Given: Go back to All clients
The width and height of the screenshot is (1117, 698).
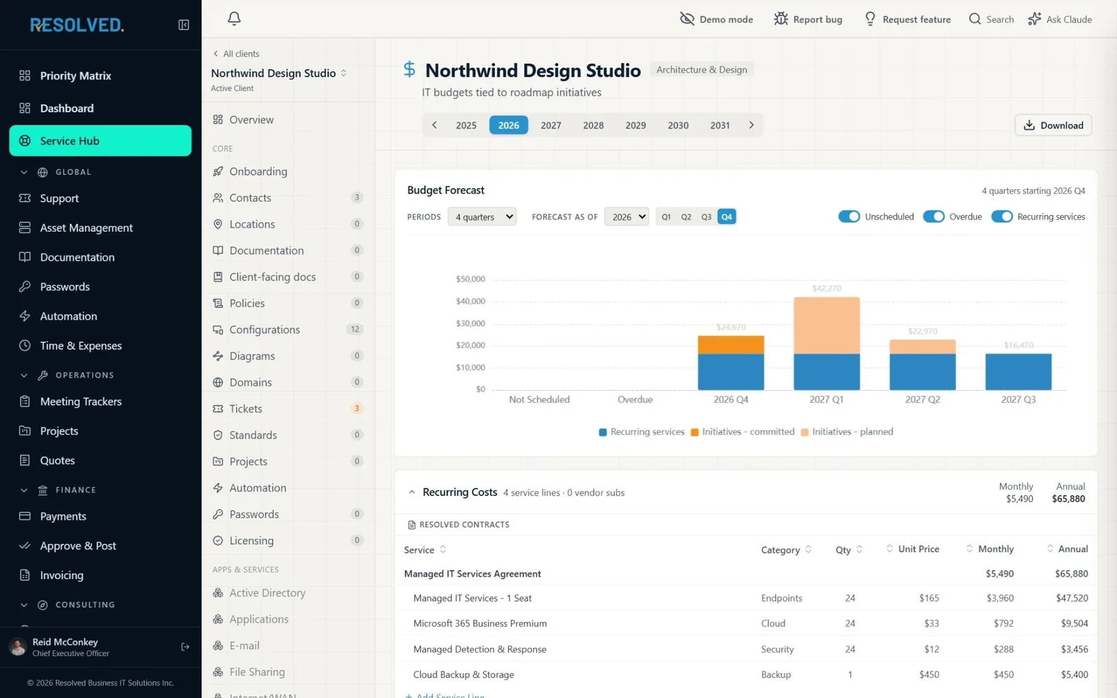Looking at the screenshot, I should click(236, 54).
